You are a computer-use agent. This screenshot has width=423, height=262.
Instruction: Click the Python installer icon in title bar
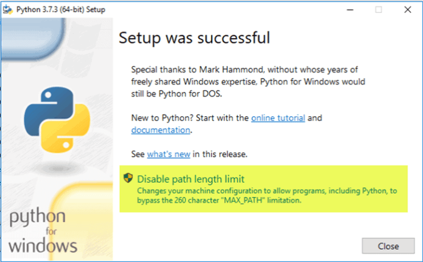8,9
